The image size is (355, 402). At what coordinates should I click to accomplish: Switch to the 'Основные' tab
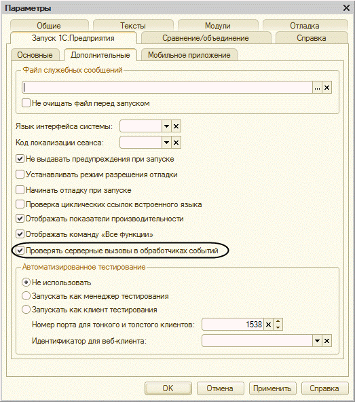tap(35, 55)
